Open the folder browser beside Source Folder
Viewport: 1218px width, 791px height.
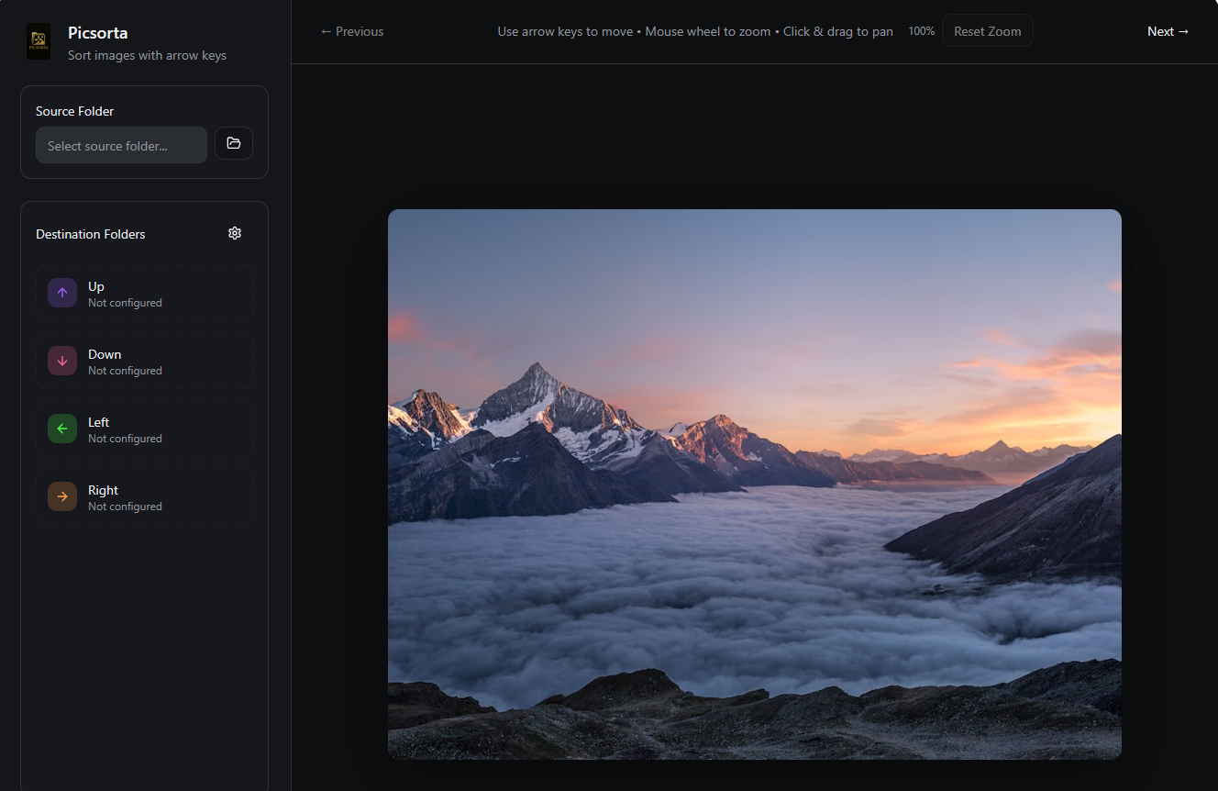(x=234, y=143)
